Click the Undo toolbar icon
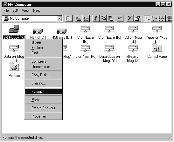This screenshot has width=174, height=142. pyautogui.click(x=120, y=18)
